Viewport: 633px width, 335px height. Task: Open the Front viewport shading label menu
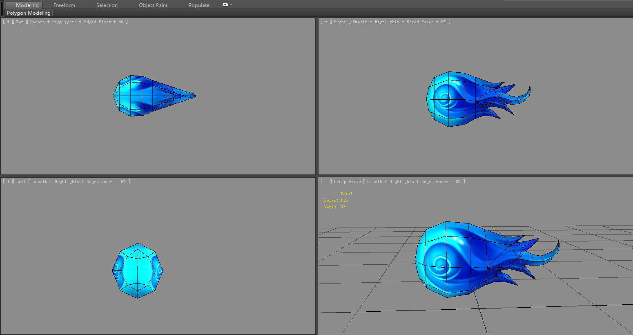399,22
